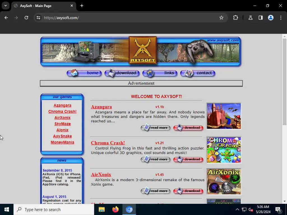This screenshot has width=287, height=215.
Task: Open SkyMaze in our games list
Action: [63, 124]
